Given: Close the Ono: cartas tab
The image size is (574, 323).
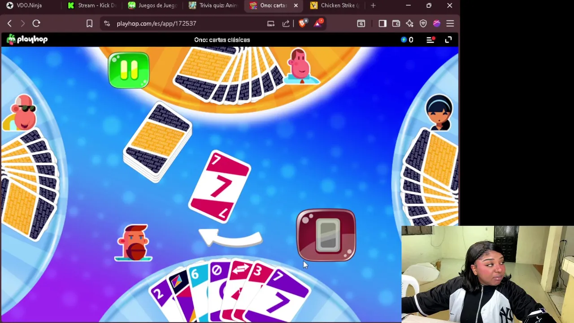Looking at the screenshot, I should tap(296, 5).
